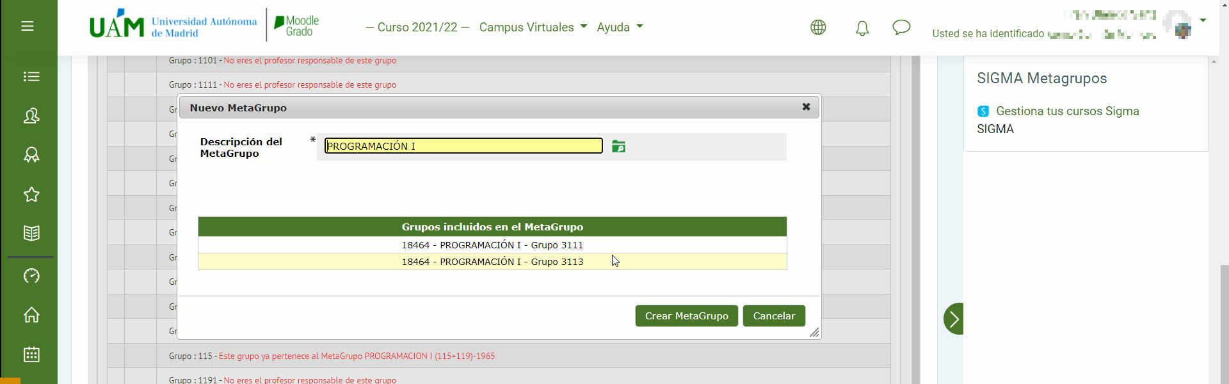This screenshot has width=1229, height=384.
Task: Click the star icon in the left sidebar
Action: (x=31, y=195)
